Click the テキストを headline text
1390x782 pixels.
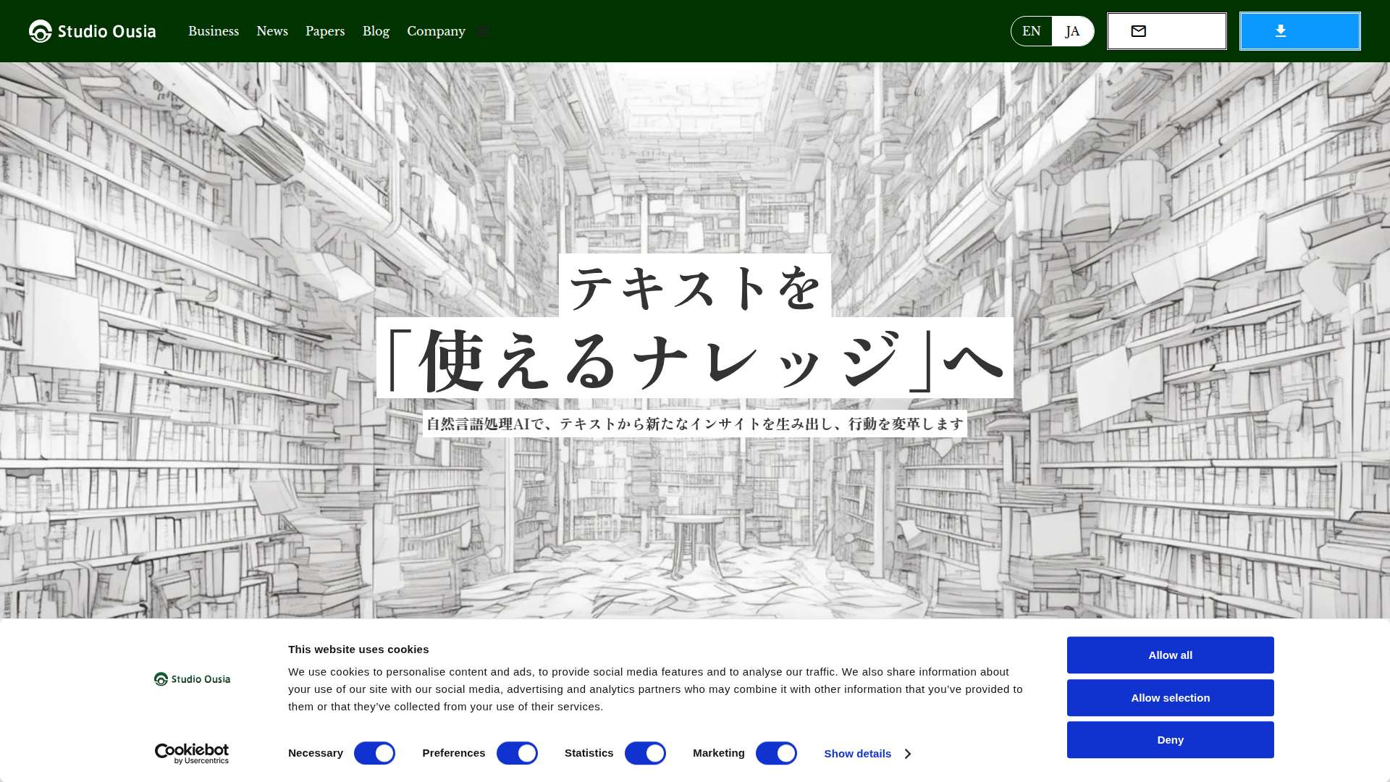coord(695,287)
